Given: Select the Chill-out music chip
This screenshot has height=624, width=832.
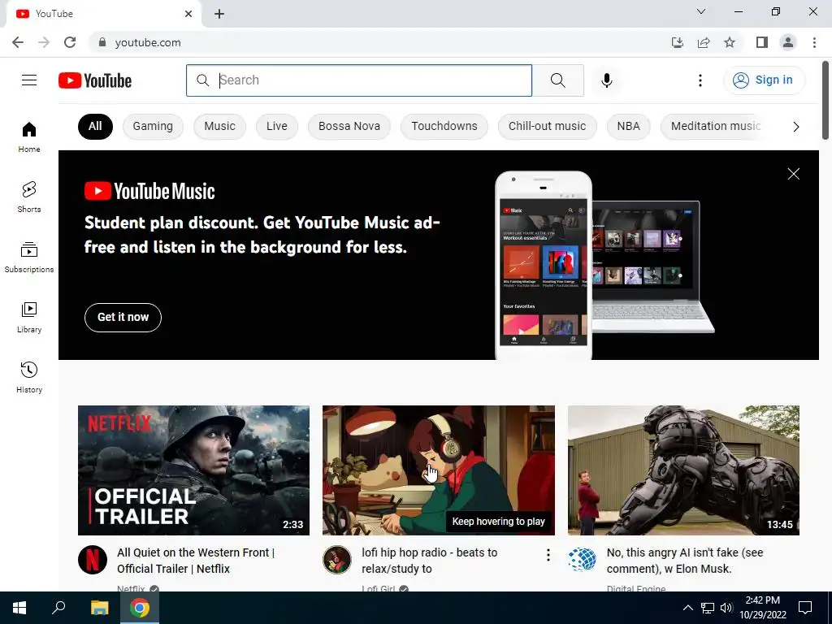Looking at the screenshot, I should click(x=547, y=126).
